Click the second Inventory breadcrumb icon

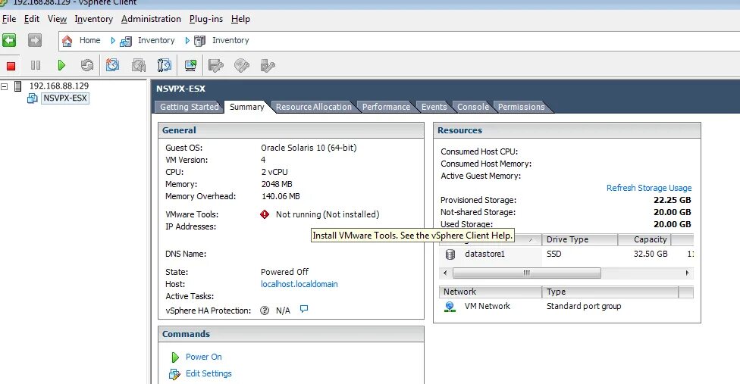pyautogui.click(x=199, y=41)
